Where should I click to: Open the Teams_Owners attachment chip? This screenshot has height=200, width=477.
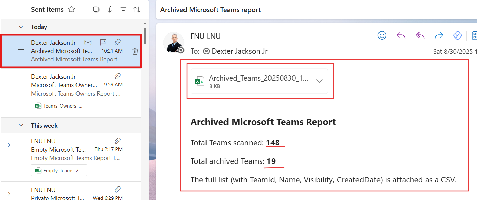pyautogui.click(x=59, y=106)
